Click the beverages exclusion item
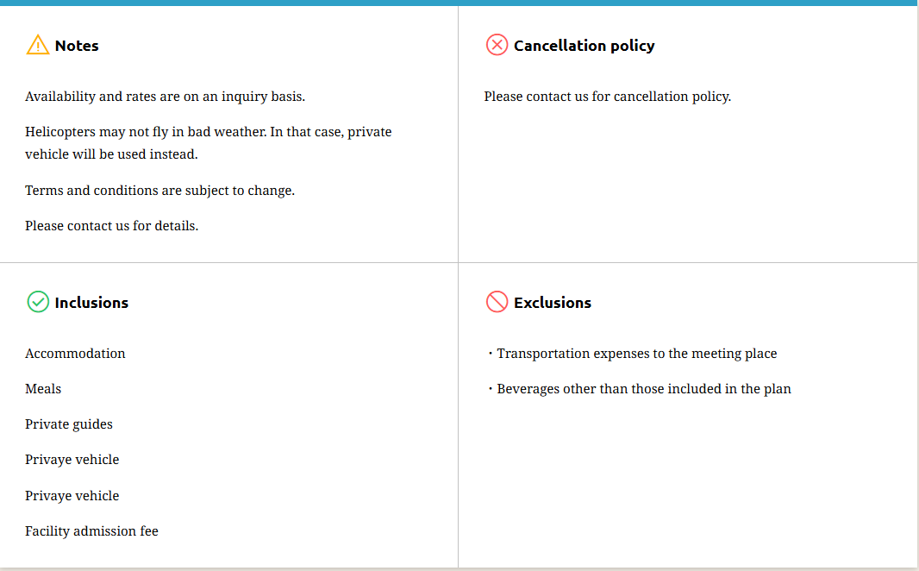The height and width of the screenshot is (571, 919). click(x=643, y=389)
